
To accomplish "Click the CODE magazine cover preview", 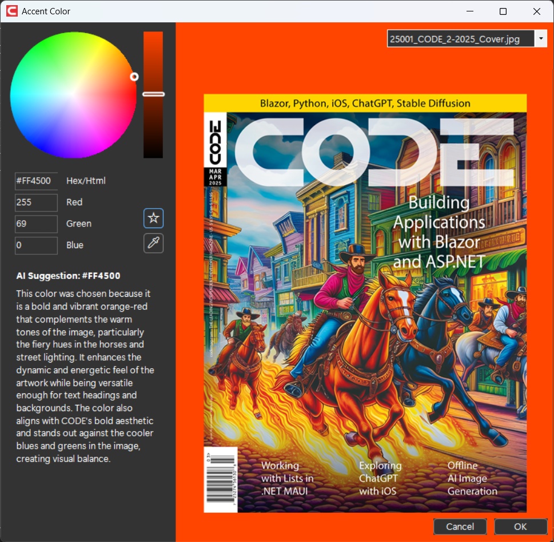I will pyautogui.click(x=365, y=303).
